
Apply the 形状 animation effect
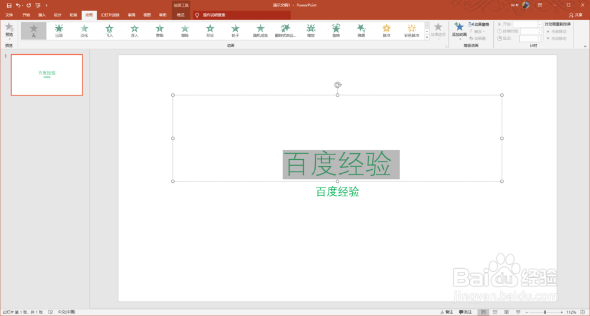point(210,31)
